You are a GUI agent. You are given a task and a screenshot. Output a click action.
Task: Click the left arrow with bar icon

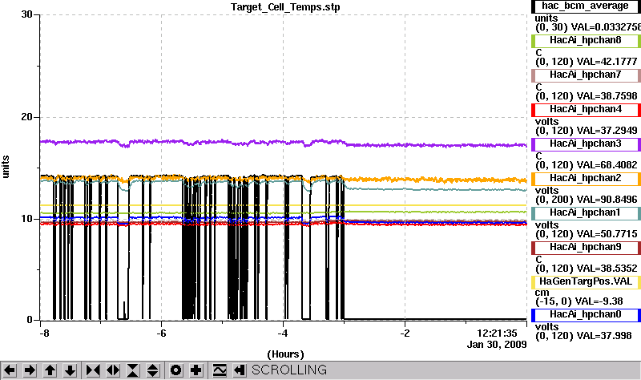click(240, 370)
